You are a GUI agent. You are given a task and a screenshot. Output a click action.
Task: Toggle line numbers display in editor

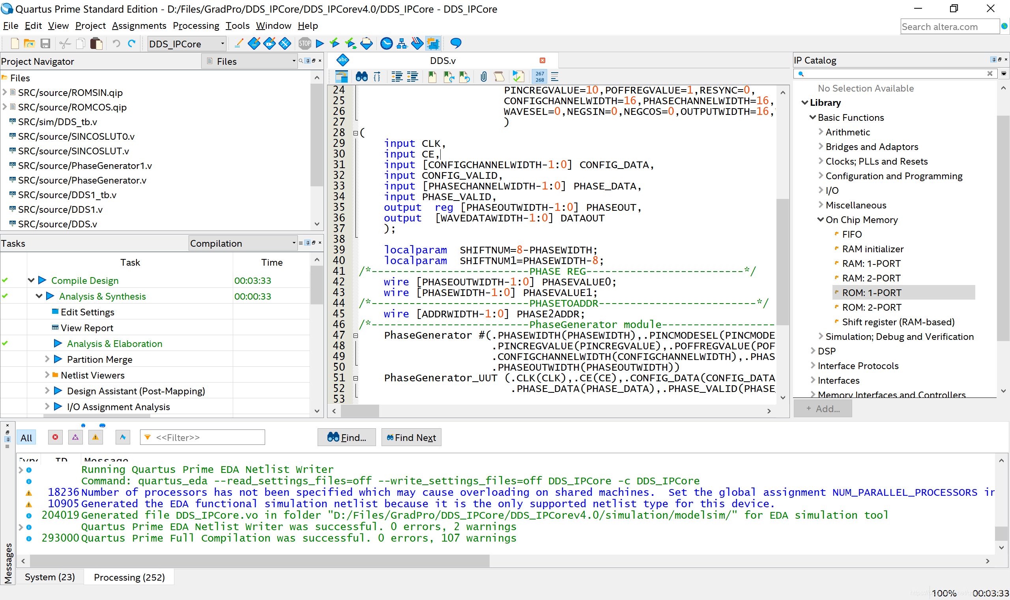tap(539, 77)
